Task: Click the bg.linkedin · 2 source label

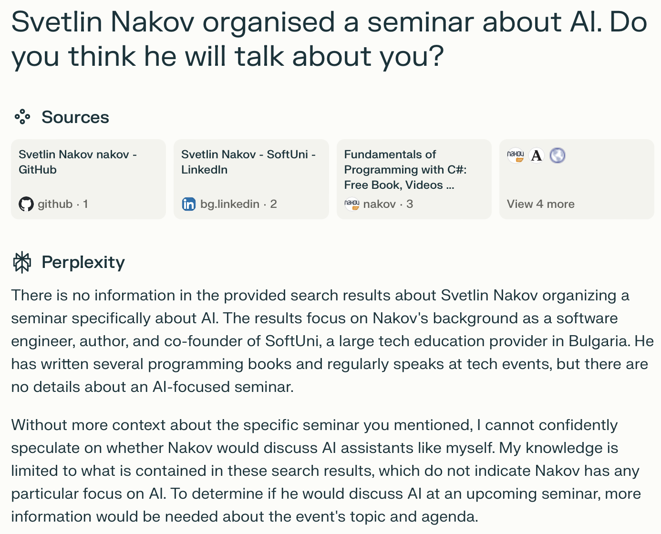Action: click(238, 204)
